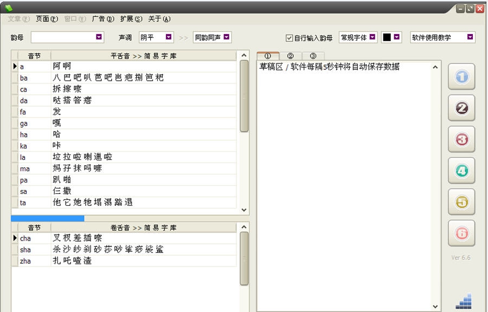Click the green app logo icon

click(9, 7)
